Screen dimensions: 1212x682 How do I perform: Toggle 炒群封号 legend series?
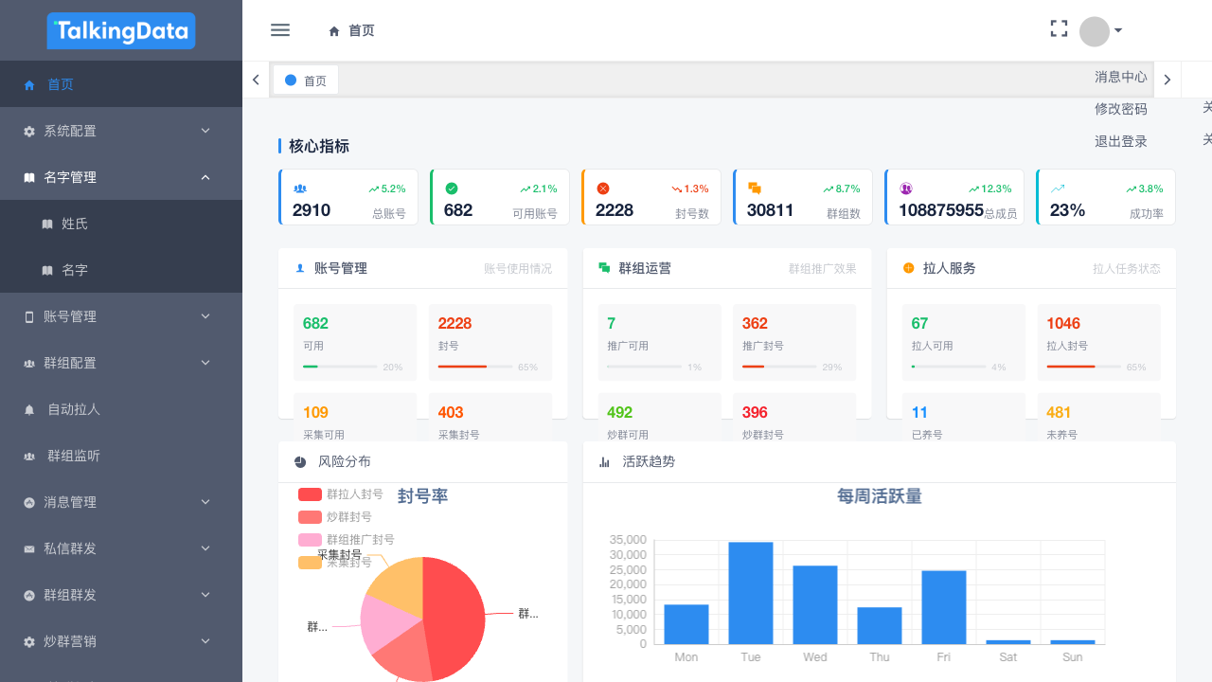tap(335, 517)
